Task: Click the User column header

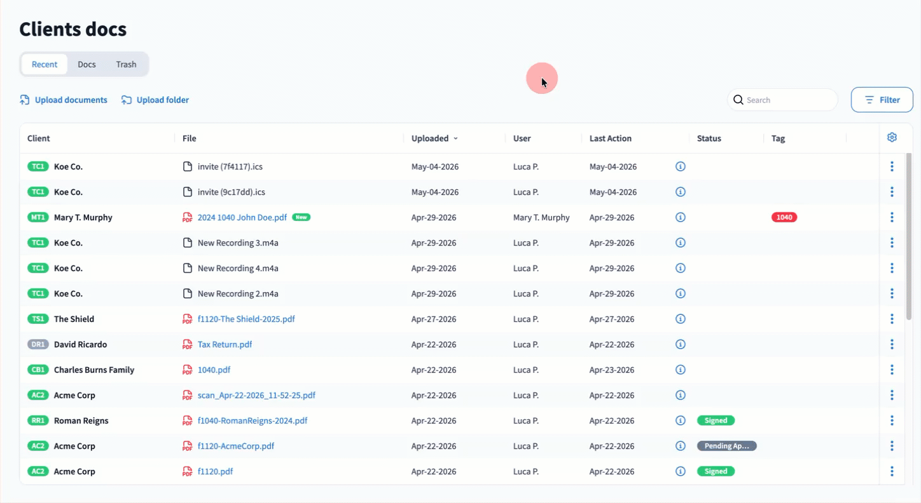Action: pyautogui.click(x=522, y=138)
